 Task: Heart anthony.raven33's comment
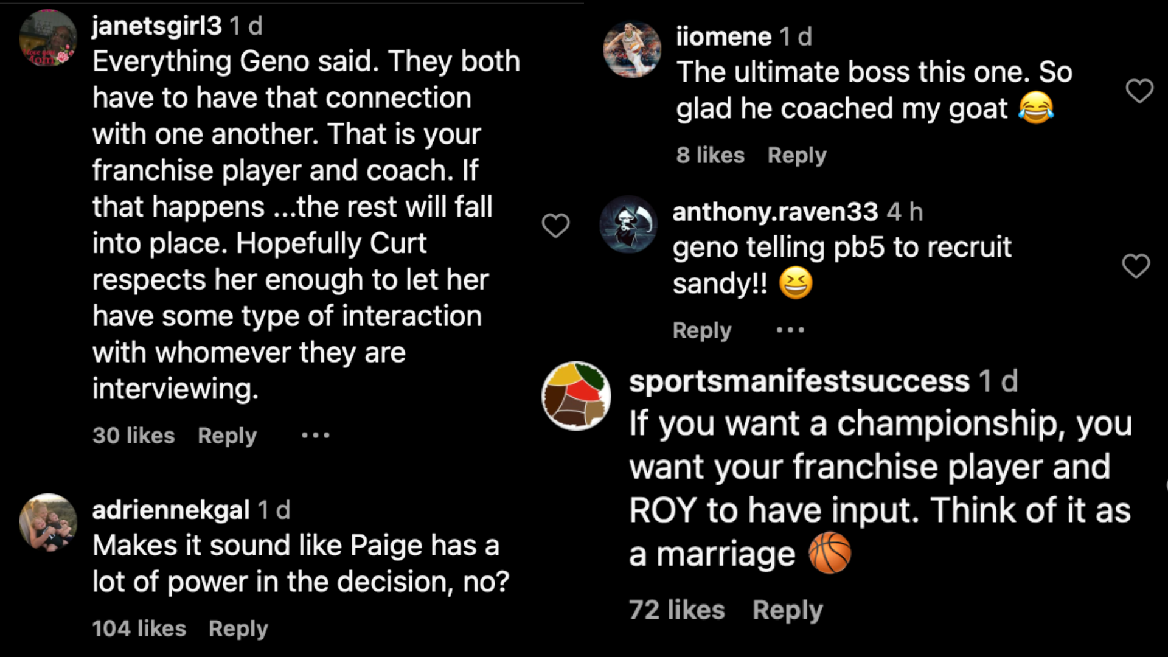(x=1135, y=266)
